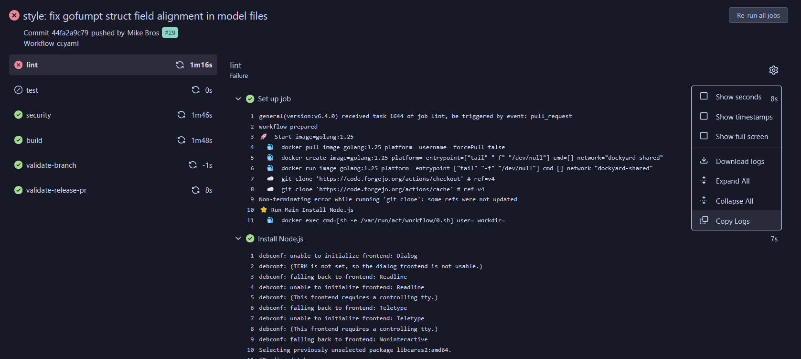Select Collapse All in the log menu
The height and width of the screenshot is (359, 801).
coord(734,201)
